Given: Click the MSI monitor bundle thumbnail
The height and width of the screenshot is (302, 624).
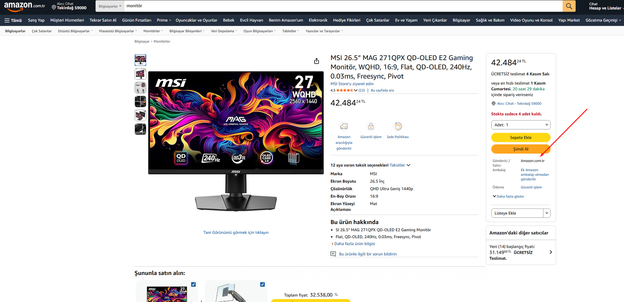Looking at the screenshot, I should [x=167, y=294].
